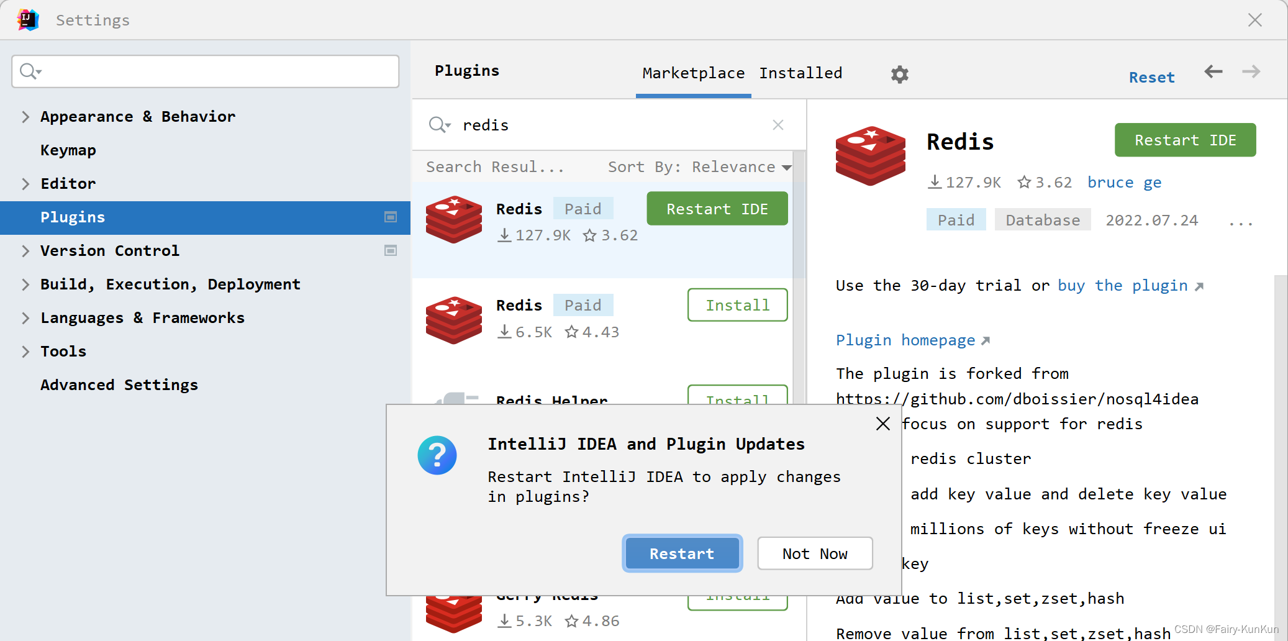
Task: Clear the redis plugin search text
Action: tap(778, 125)
